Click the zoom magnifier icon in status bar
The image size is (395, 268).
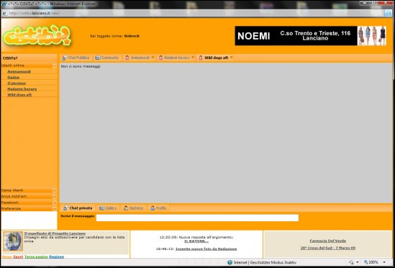coord(366,262)
